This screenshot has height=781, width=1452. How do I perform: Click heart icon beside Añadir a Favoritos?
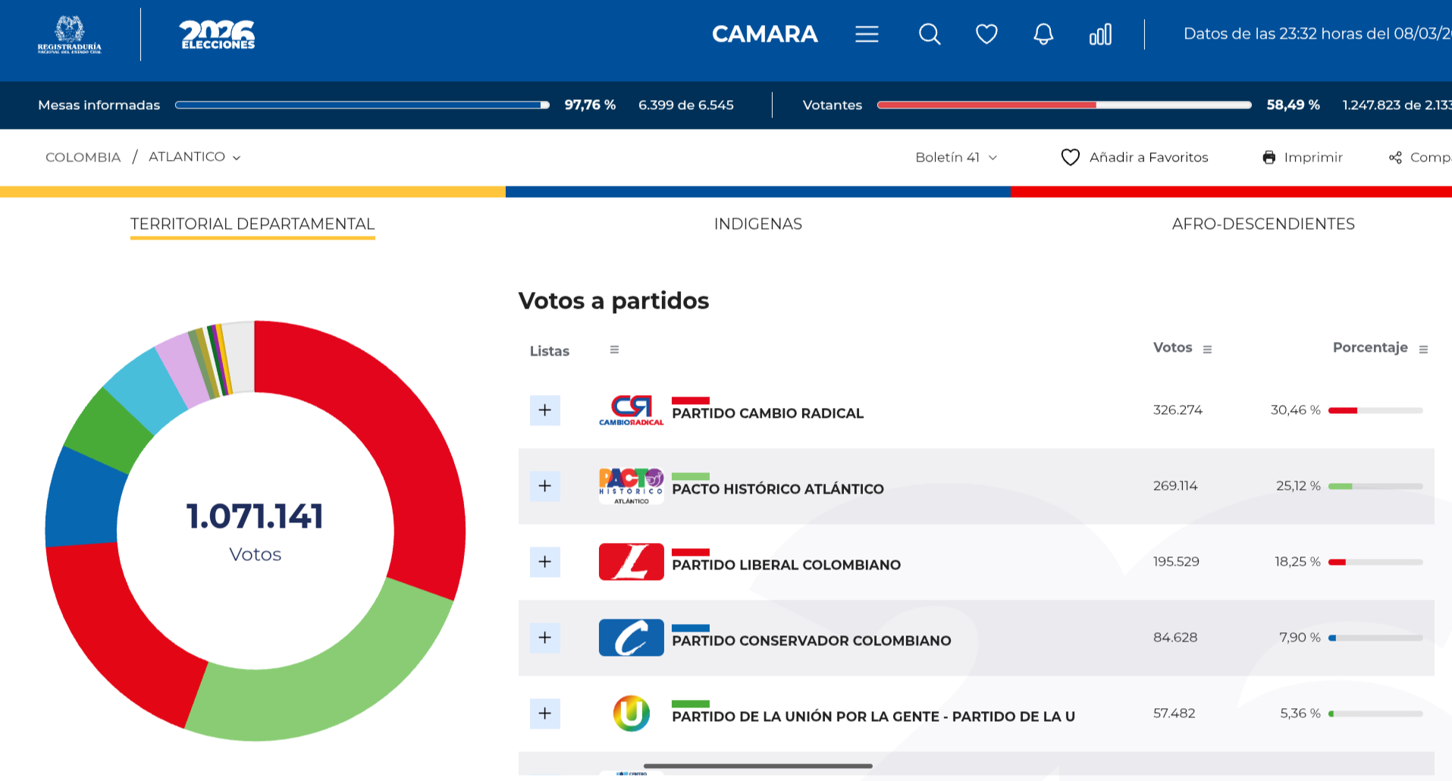tap(1070, 157)
